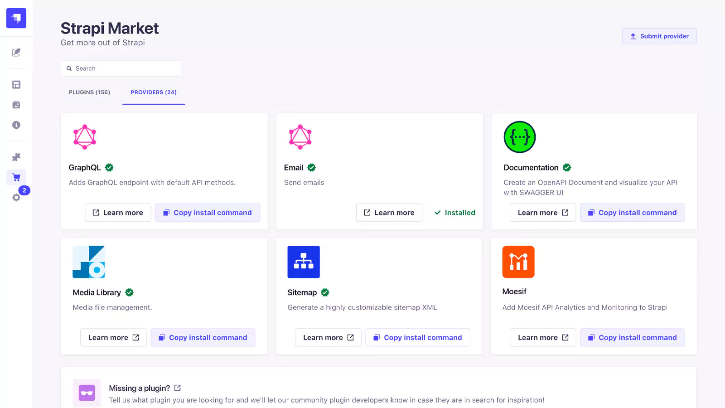
Task: Click the Sitemap card title
Action: pyautogui.click(x=302, y=293)
